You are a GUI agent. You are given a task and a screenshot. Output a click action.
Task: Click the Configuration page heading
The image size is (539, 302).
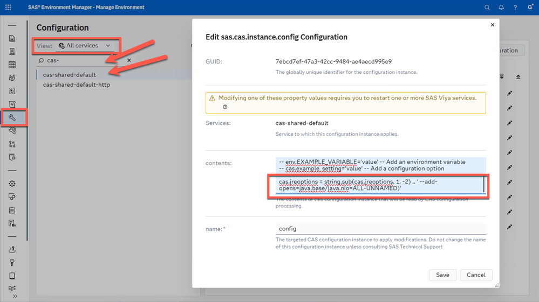click(x=63, y=27)
